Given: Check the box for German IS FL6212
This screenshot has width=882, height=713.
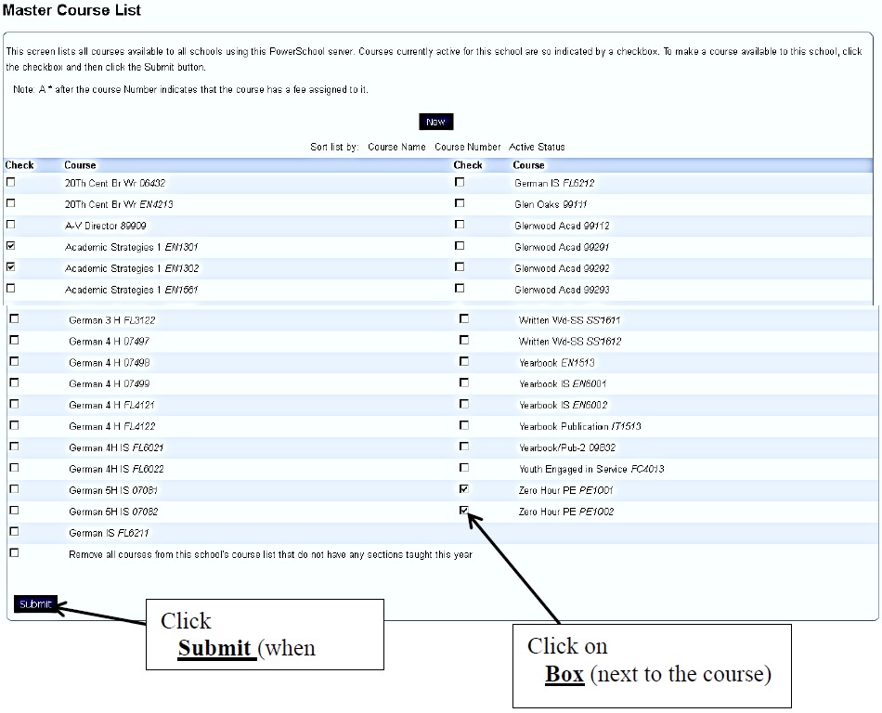Looking at the screenshot, I should (460, 182).
